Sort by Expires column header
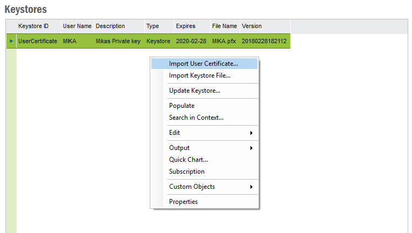412x233 pixels. pos(185,26)
